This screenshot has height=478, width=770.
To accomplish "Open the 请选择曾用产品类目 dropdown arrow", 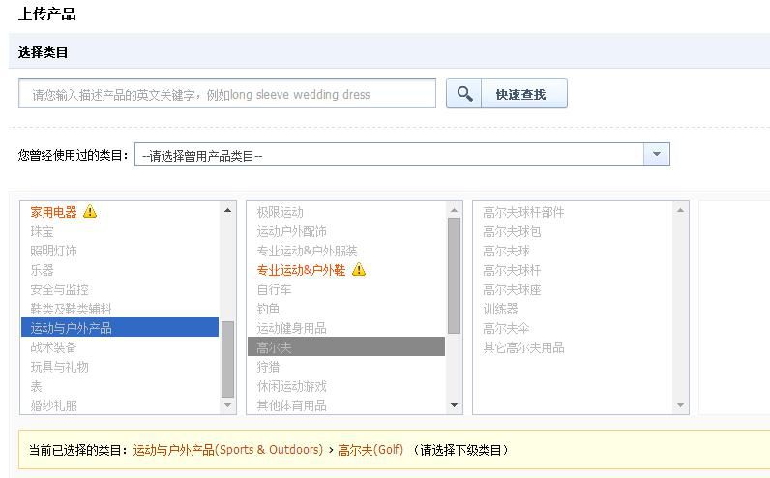I will 657,155.
